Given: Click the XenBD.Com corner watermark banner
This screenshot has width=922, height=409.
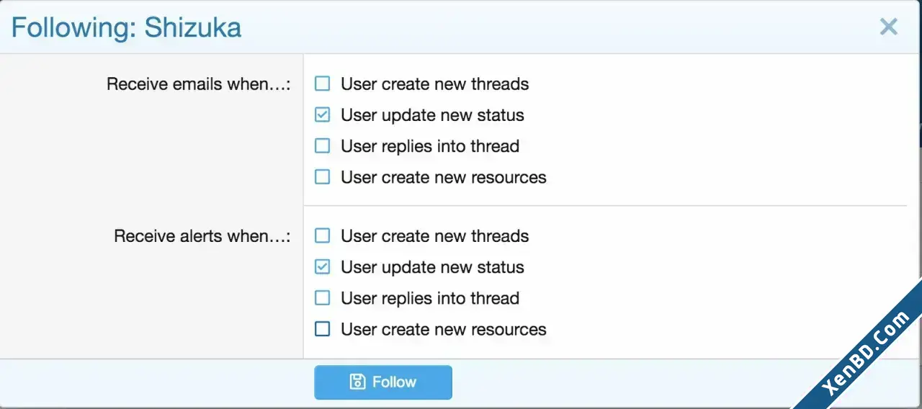Looking at the screenshot, I should [x=864, y=353].
